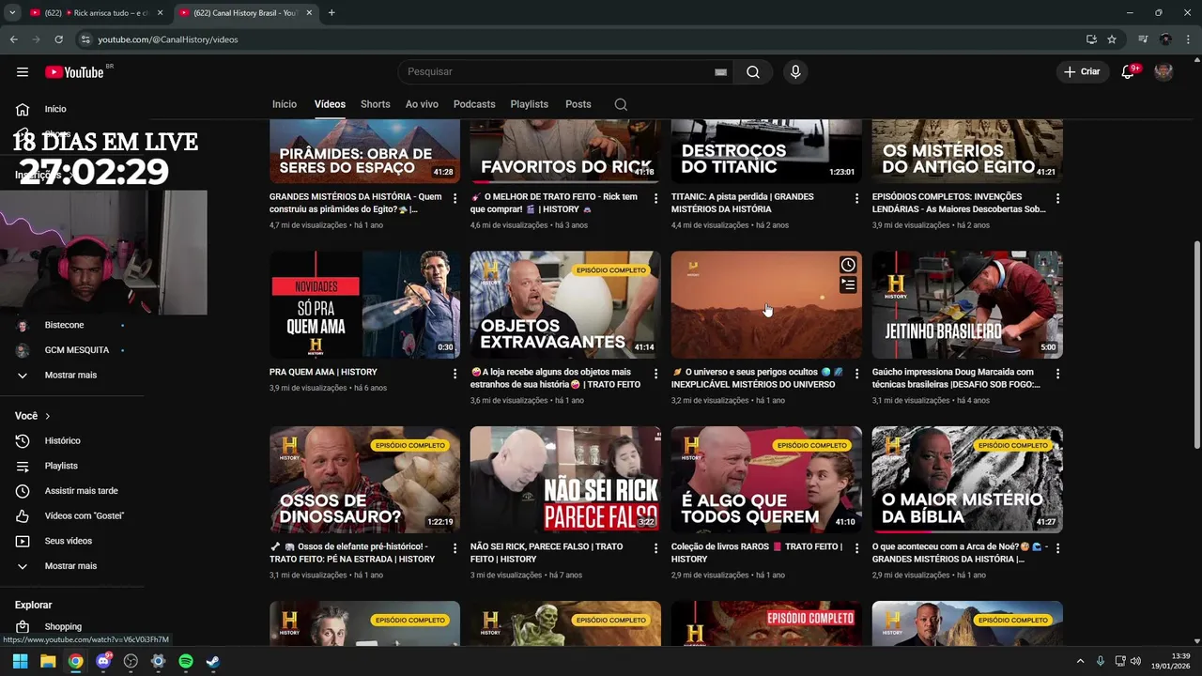Open options for GRANDES MISTÉRIOS DA HISTÓRIA pyramids video

[x=455, y=198]
